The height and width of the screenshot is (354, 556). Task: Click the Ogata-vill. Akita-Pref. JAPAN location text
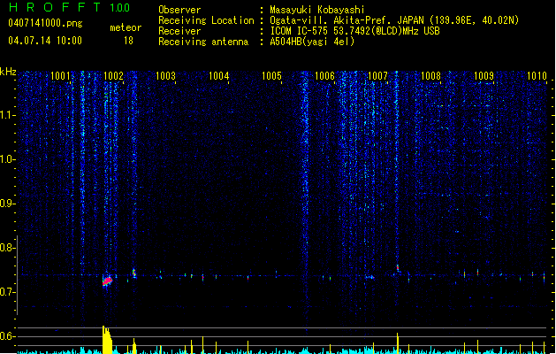pyautogui.click(x=394, y=20)
